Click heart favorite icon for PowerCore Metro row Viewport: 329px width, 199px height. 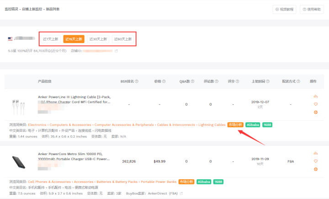[316, 161]
